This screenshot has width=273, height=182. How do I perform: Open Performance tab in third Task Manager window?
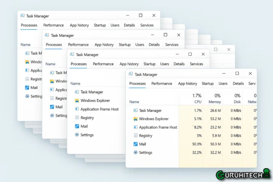click(x=103, y=64)
